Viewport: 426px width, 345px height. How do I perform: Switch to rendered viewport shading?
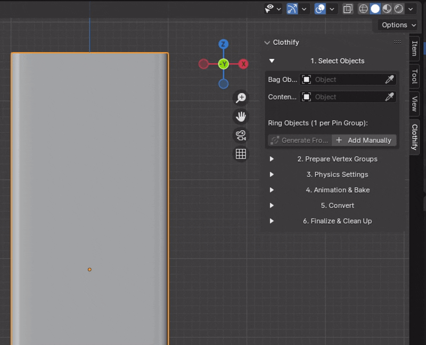[x=398, y=9]
